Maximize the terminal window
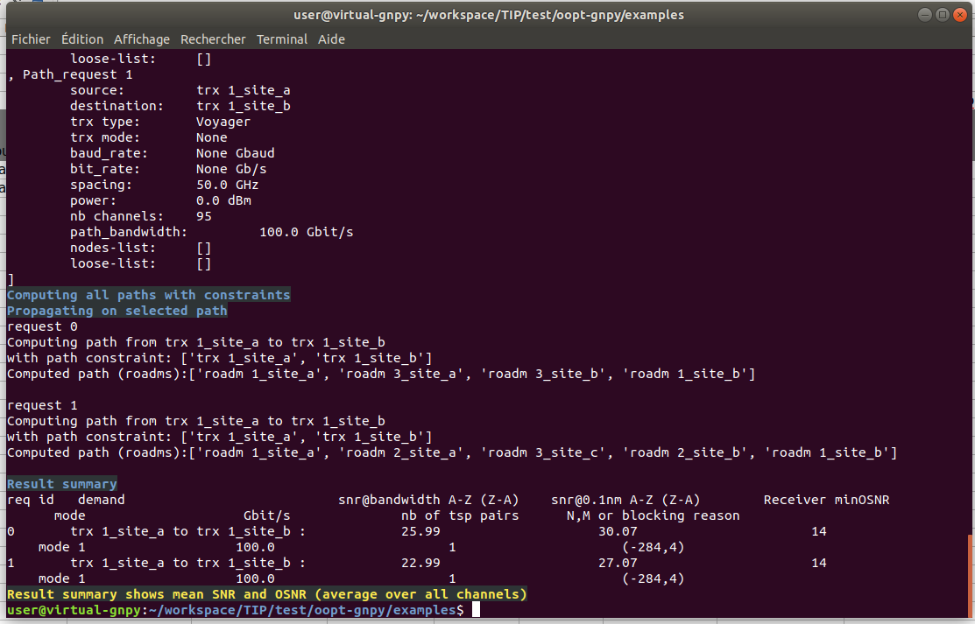Screen dimensions: 975x624 tap(942, 14)
